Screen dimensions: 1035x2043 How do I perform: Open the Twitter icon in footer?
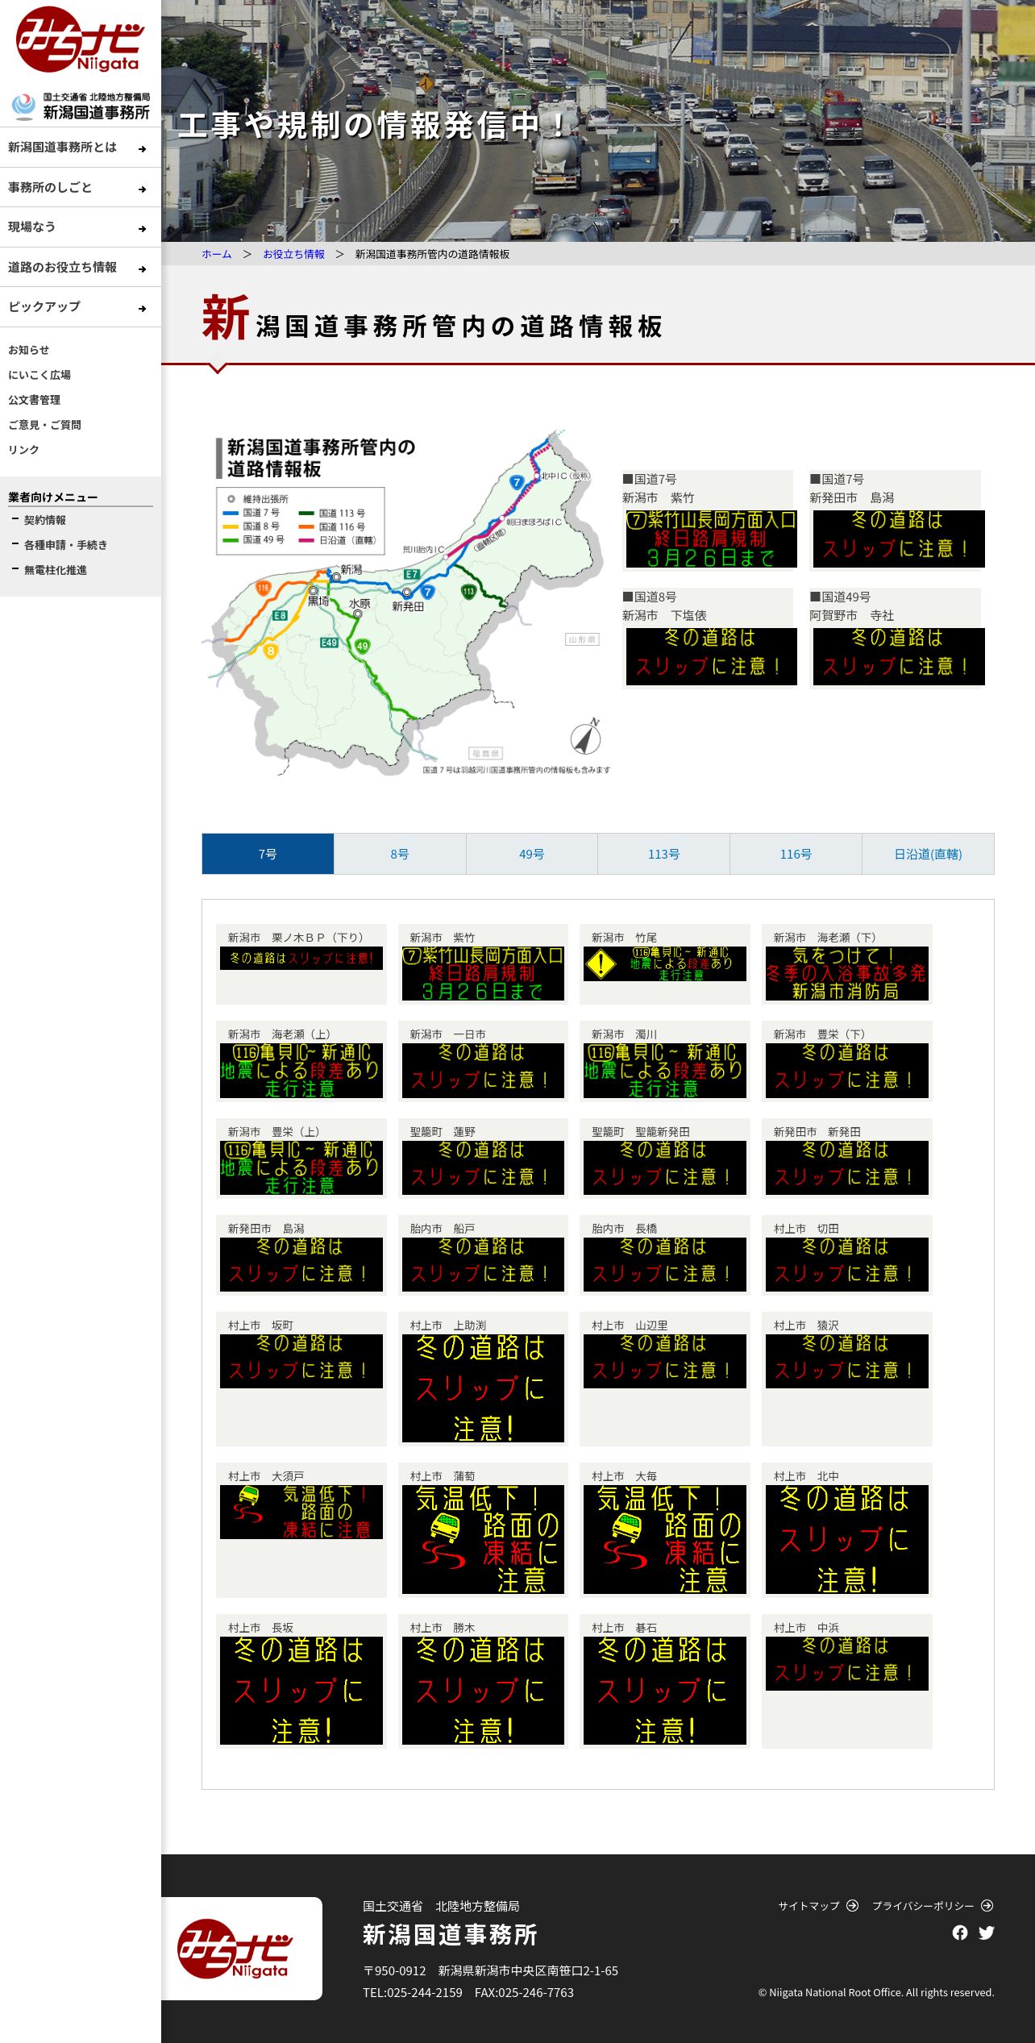[987, 1933]
